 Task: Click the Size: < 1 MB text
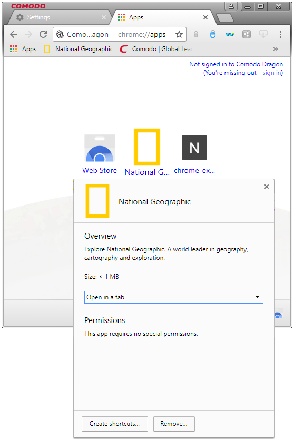click(101, 277)
